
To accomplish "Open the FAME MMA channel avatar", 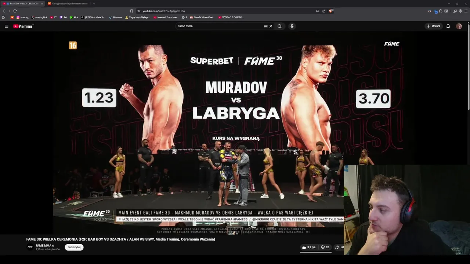I will coord(30,247).
